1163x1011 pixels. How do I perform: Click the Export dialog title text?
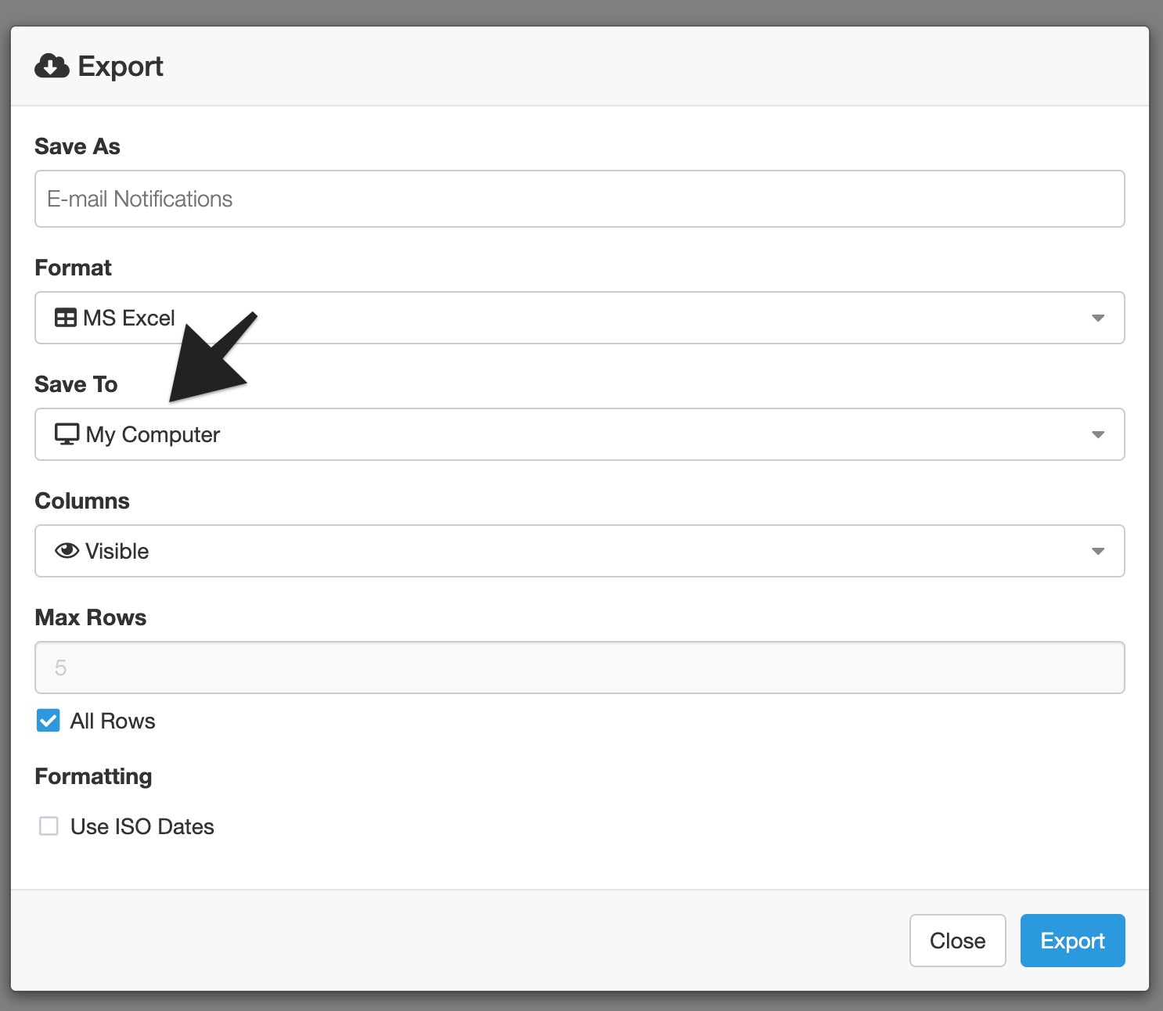click(121, 67)
